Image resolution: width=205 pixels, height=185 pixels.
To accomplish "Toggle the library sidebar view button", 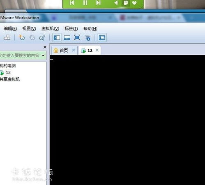I will pos(57,37).
